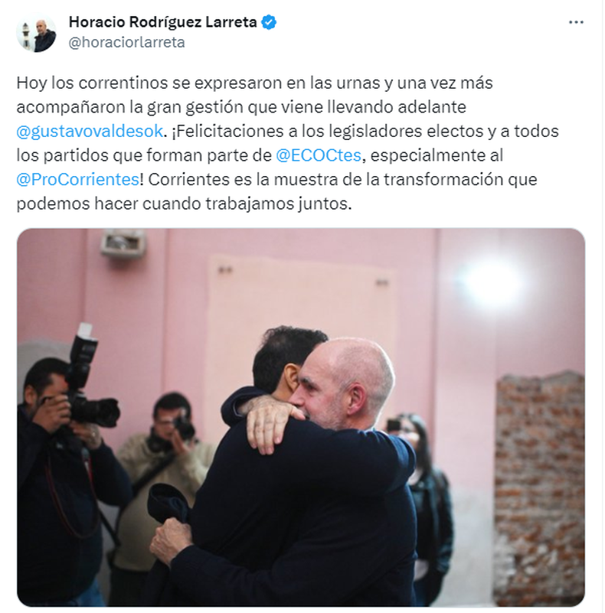Visit the @ProCorrientes mention link
605x613 pixels.
click(x=77, y=180)
